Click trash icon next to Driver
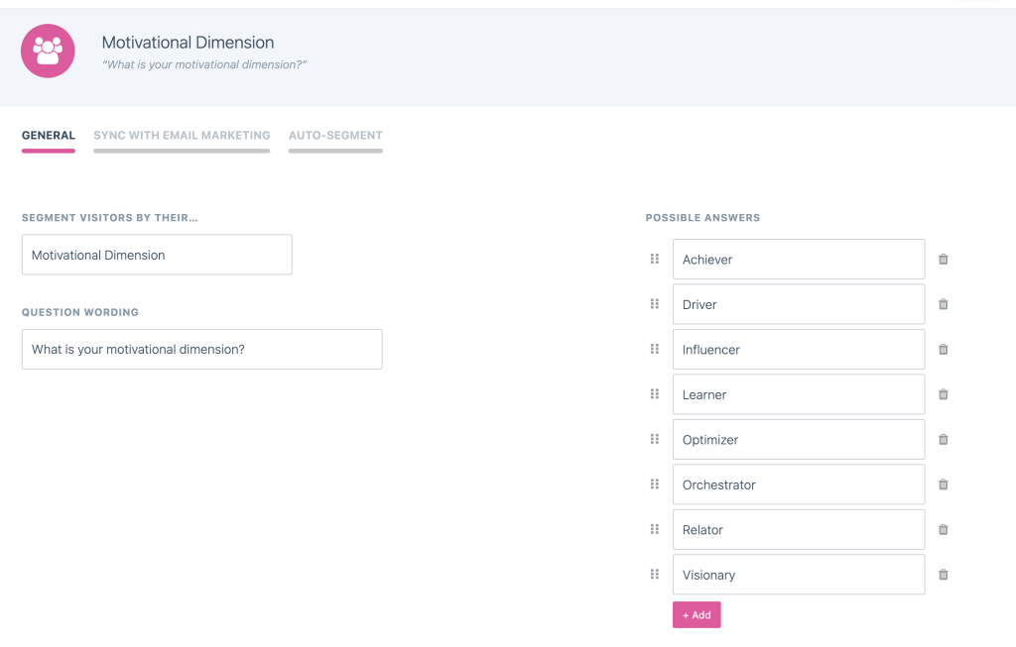Screen dimensions: 1016x647 click(x=943, y=304)
